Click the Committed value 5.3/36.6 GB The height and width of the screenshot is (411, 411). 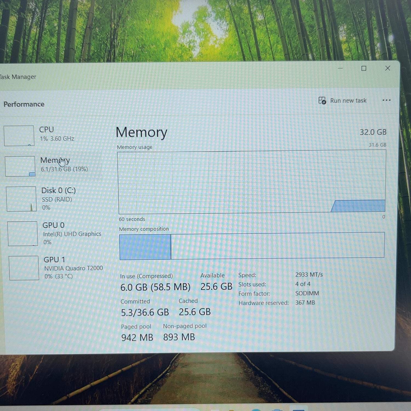[145, 312]
